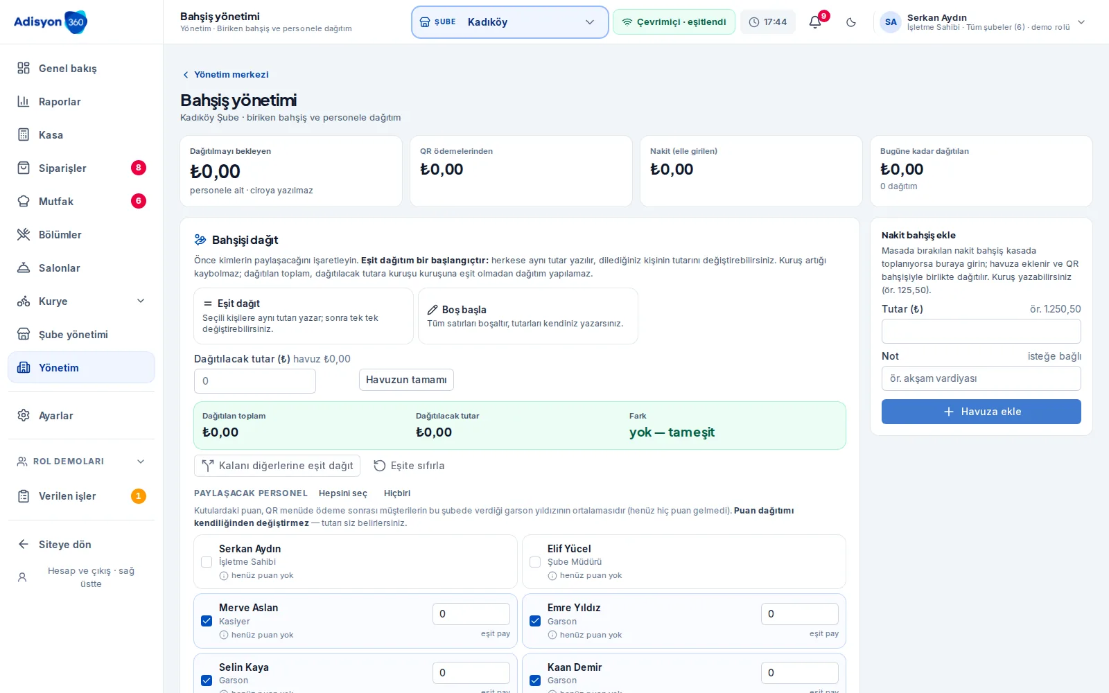Open the Serkan Aydın account menu chevron
Screen dimensions: 1109x693
click(x=1081, y=22)
